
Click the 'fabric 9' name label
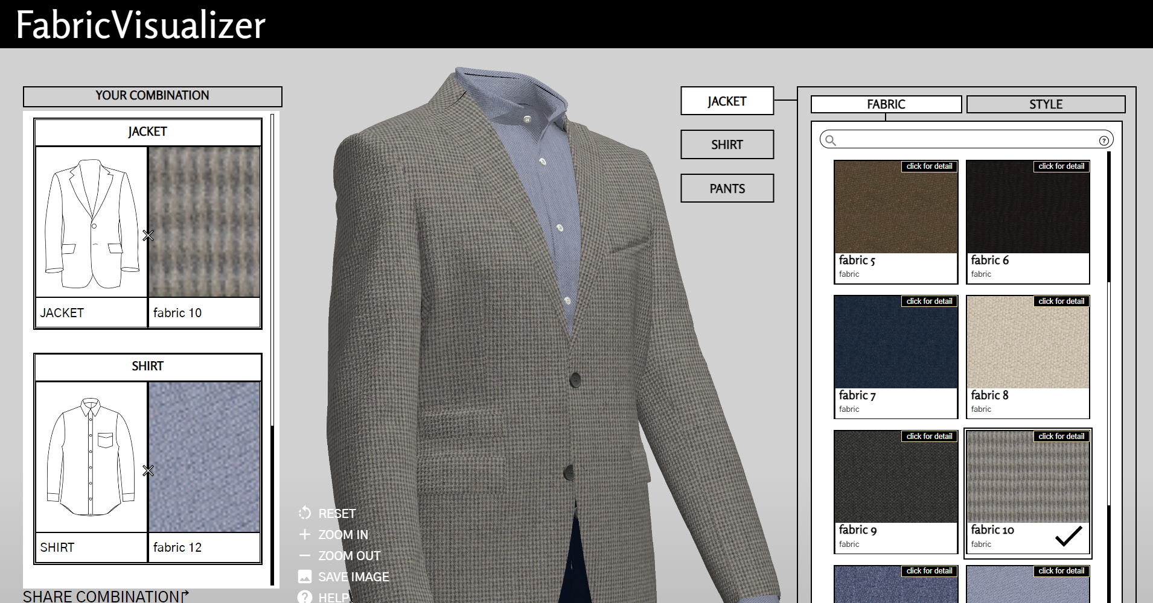pyautogui.click(x=858, y=530)
